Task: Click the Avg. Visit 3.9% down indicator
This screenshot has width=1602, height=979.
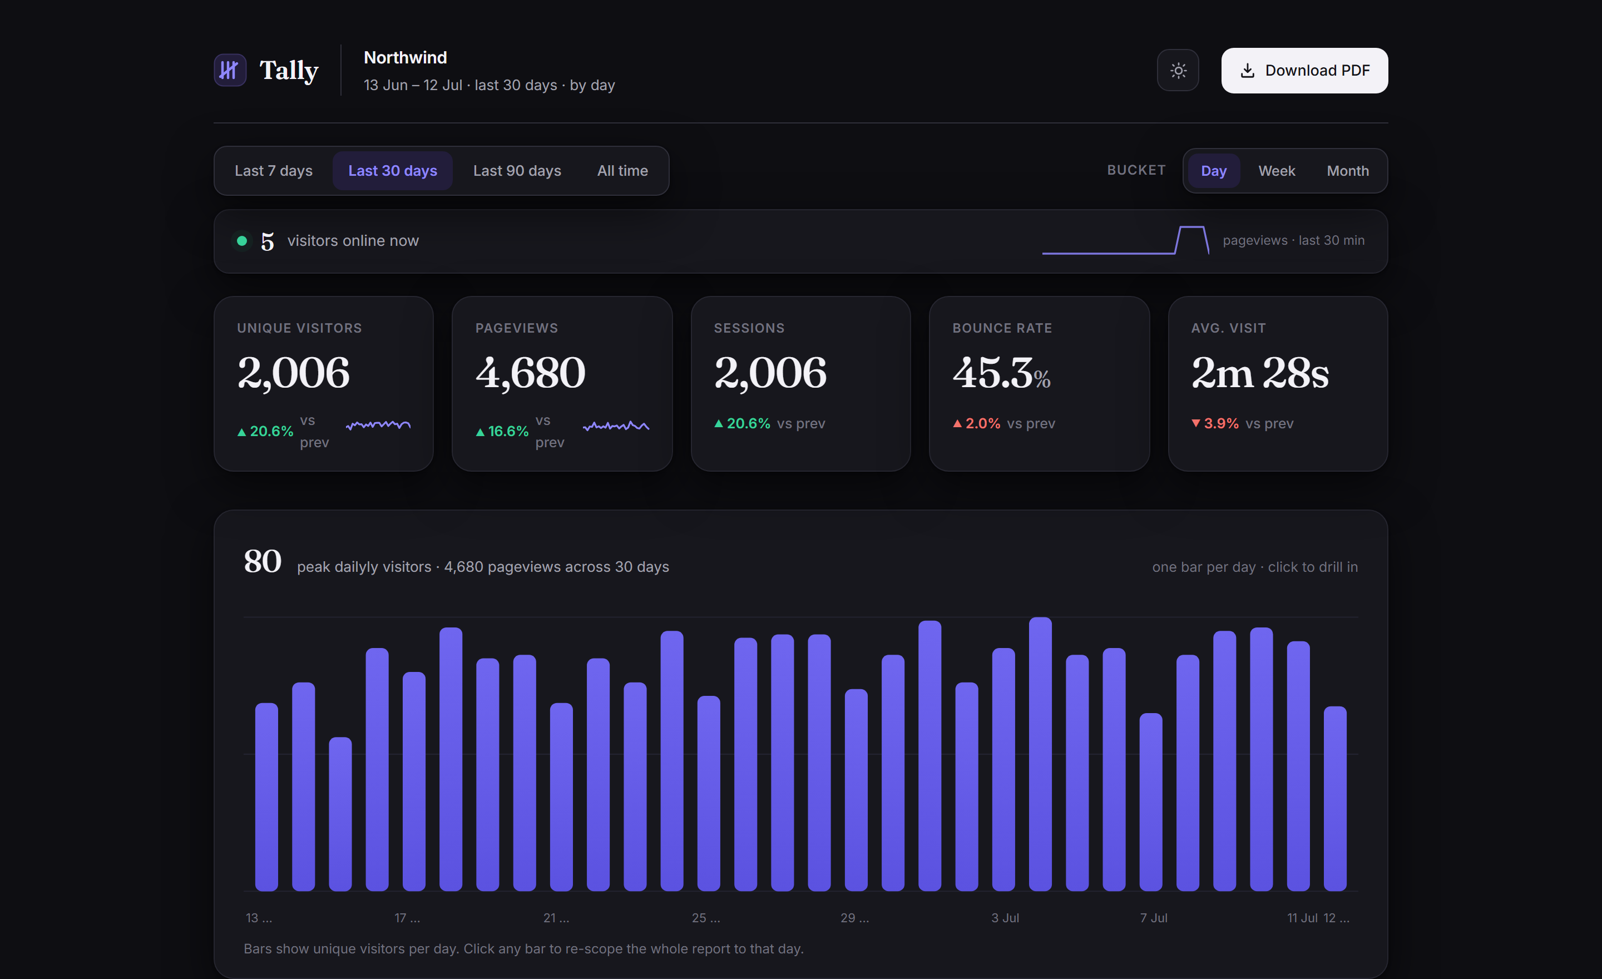Action: 1214,423
